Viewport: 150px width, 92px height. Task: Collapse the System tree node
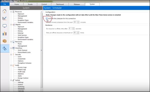click(x=11, y=80)
